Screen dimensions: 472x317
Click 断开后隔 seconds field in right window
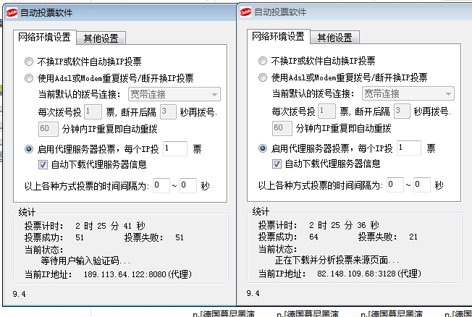(x=402, y=111)
